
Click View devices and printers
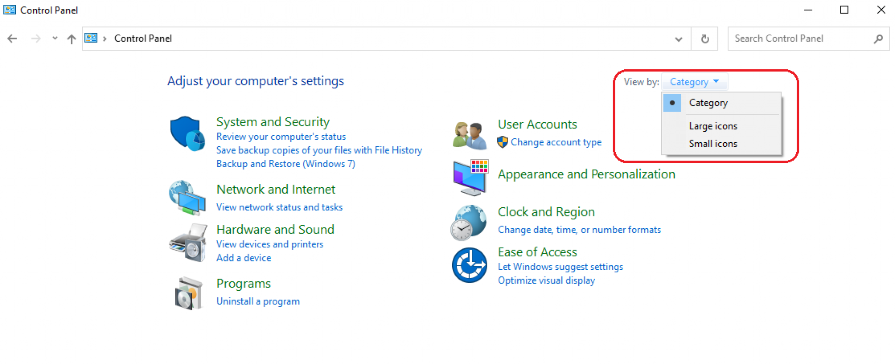coord(270,244)
